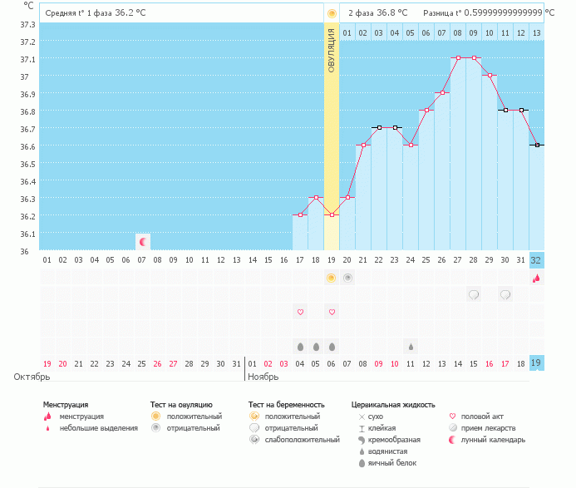Click the menstruation drop icon on day 32
Image resolution: width=576 pixels, height=488 pixels.
click(x=536, y=279)
